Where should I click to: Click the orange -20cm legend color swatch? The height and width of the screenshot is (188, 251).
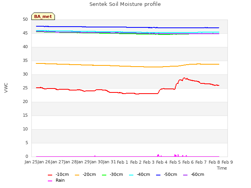click(77, 175)
